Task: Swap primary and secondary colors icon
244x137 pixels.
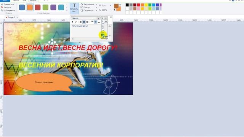Action: click(x=120, y=5)
